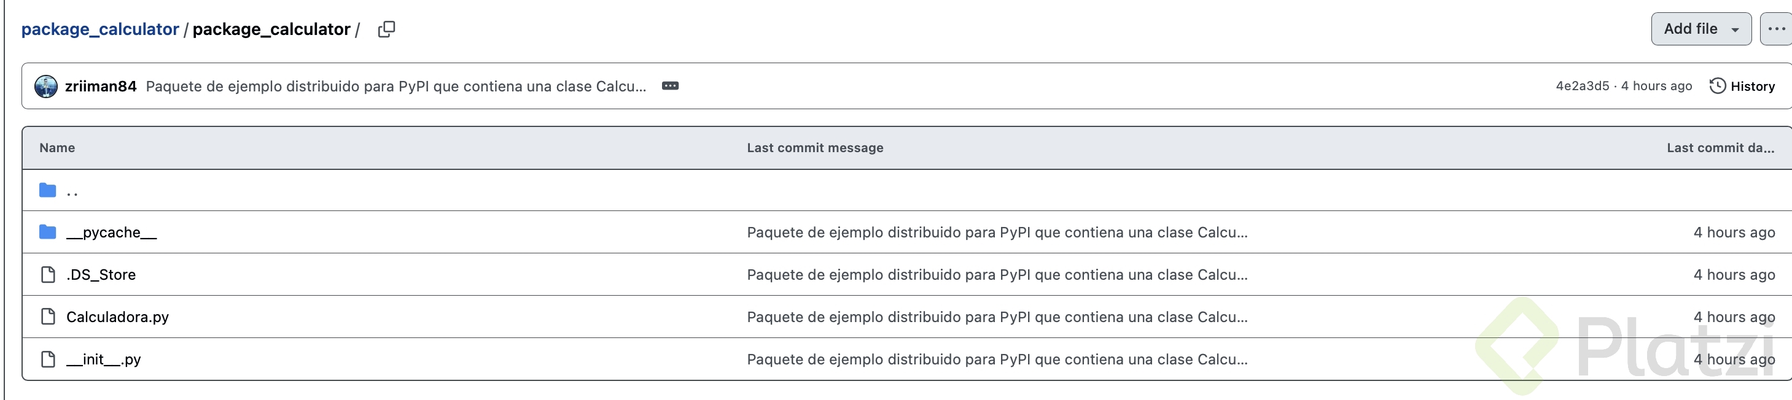The image size is (1792, 400).
Task: Open the more options ellipsis menu
Action: coord(1776,29)
